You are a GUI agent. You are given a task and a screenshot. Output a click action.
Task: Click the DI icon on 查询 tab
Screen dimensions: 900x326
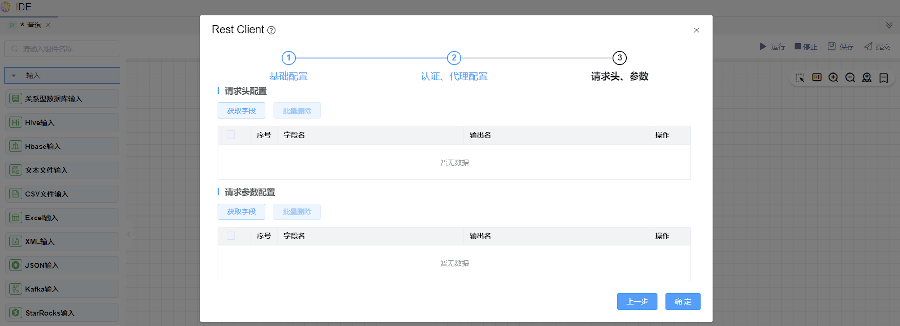click(12, 25)
